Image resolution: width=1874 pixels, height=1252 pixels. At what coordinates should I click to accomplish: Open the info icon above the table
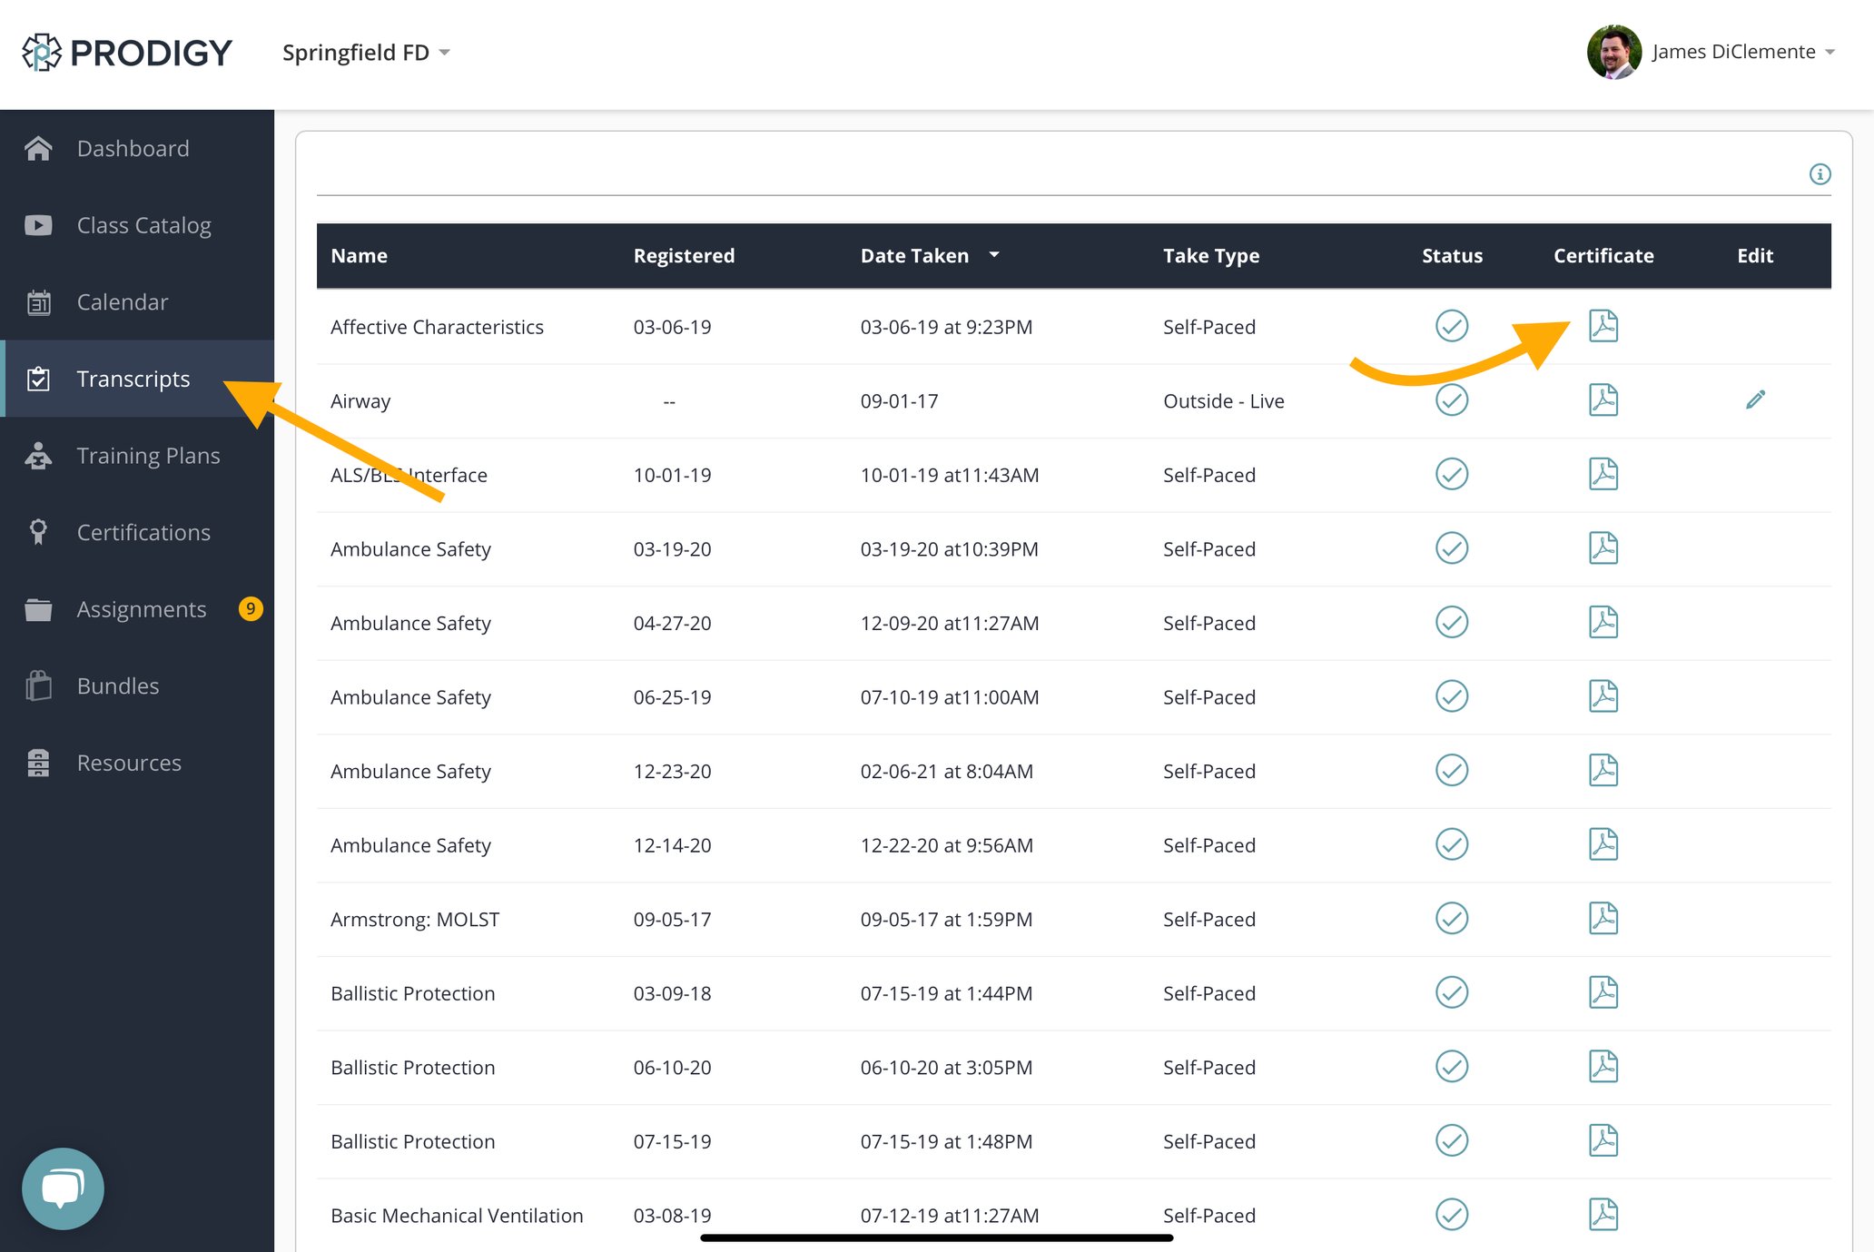coord(1820,173)
